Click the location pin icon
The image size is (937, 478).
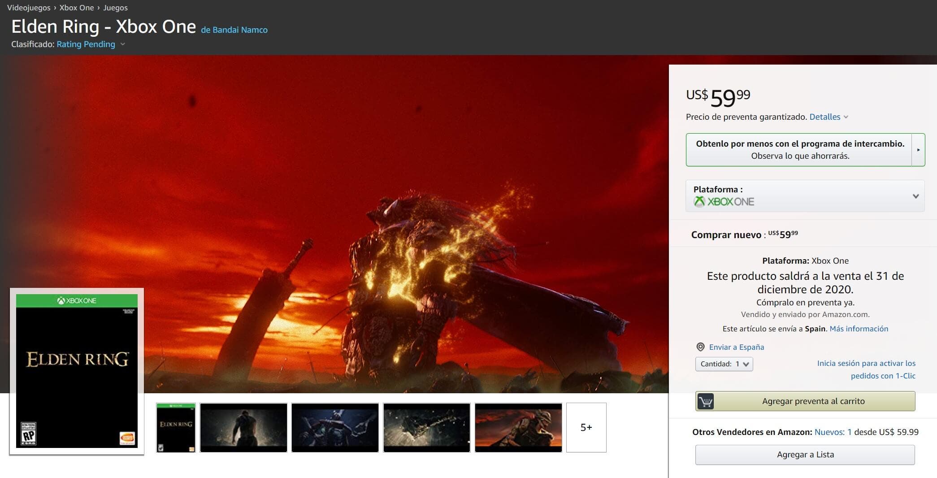(700, 347)
